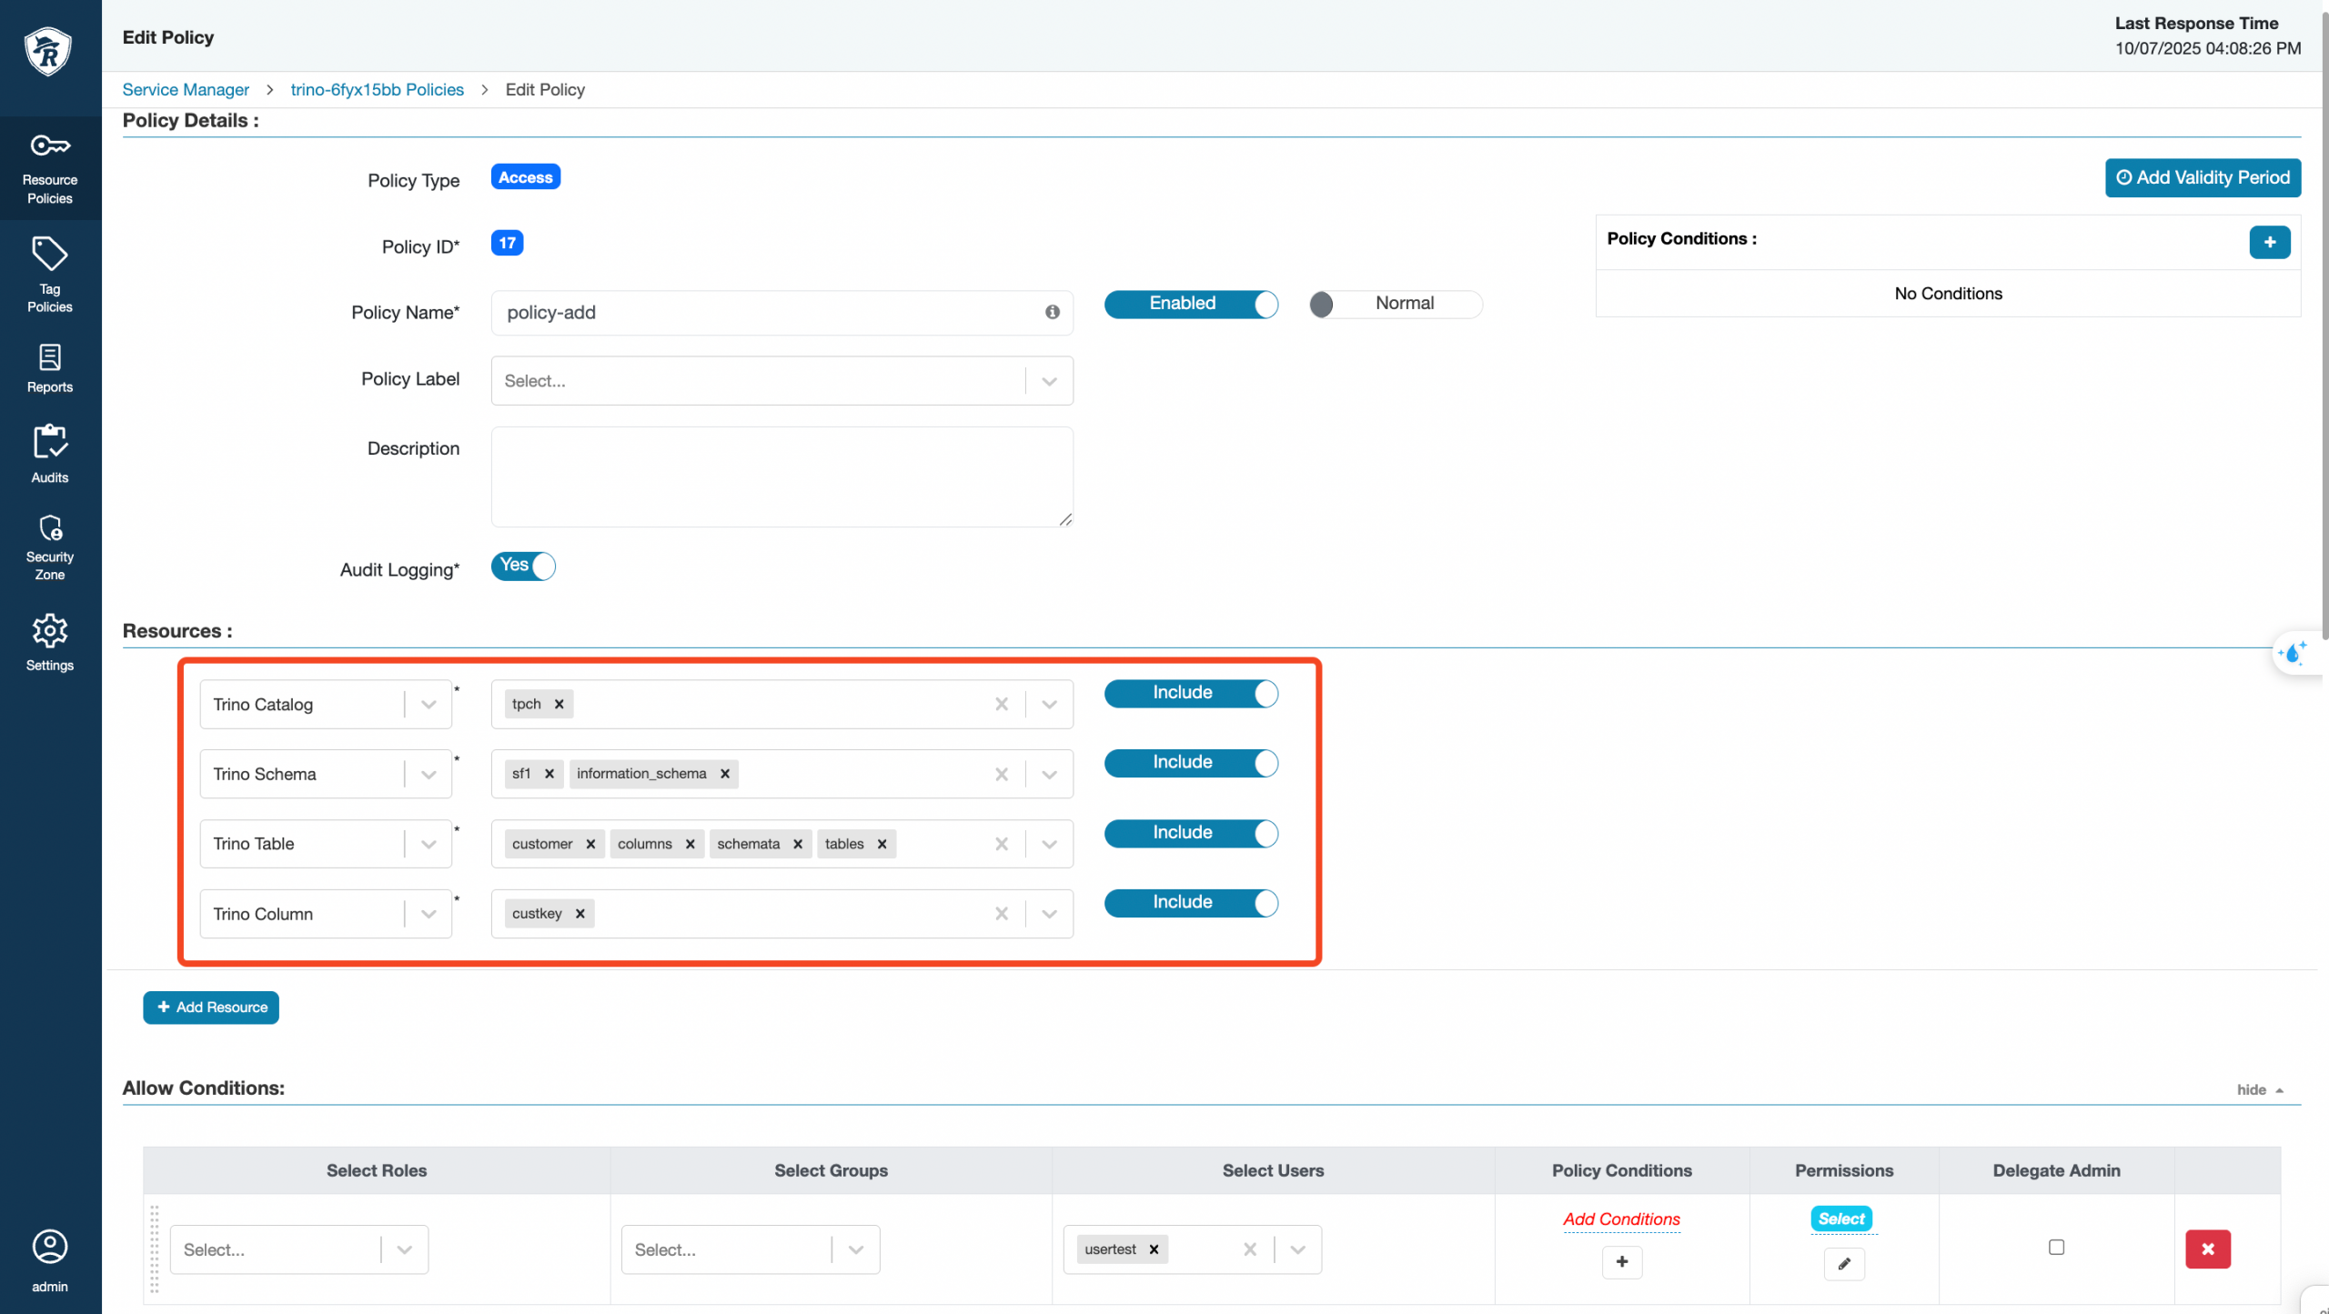Image resolution: width=2329 pixels, height=1314 pixels.
Task: Click the Policy Name info icon
Action: tap(1052, 312)
